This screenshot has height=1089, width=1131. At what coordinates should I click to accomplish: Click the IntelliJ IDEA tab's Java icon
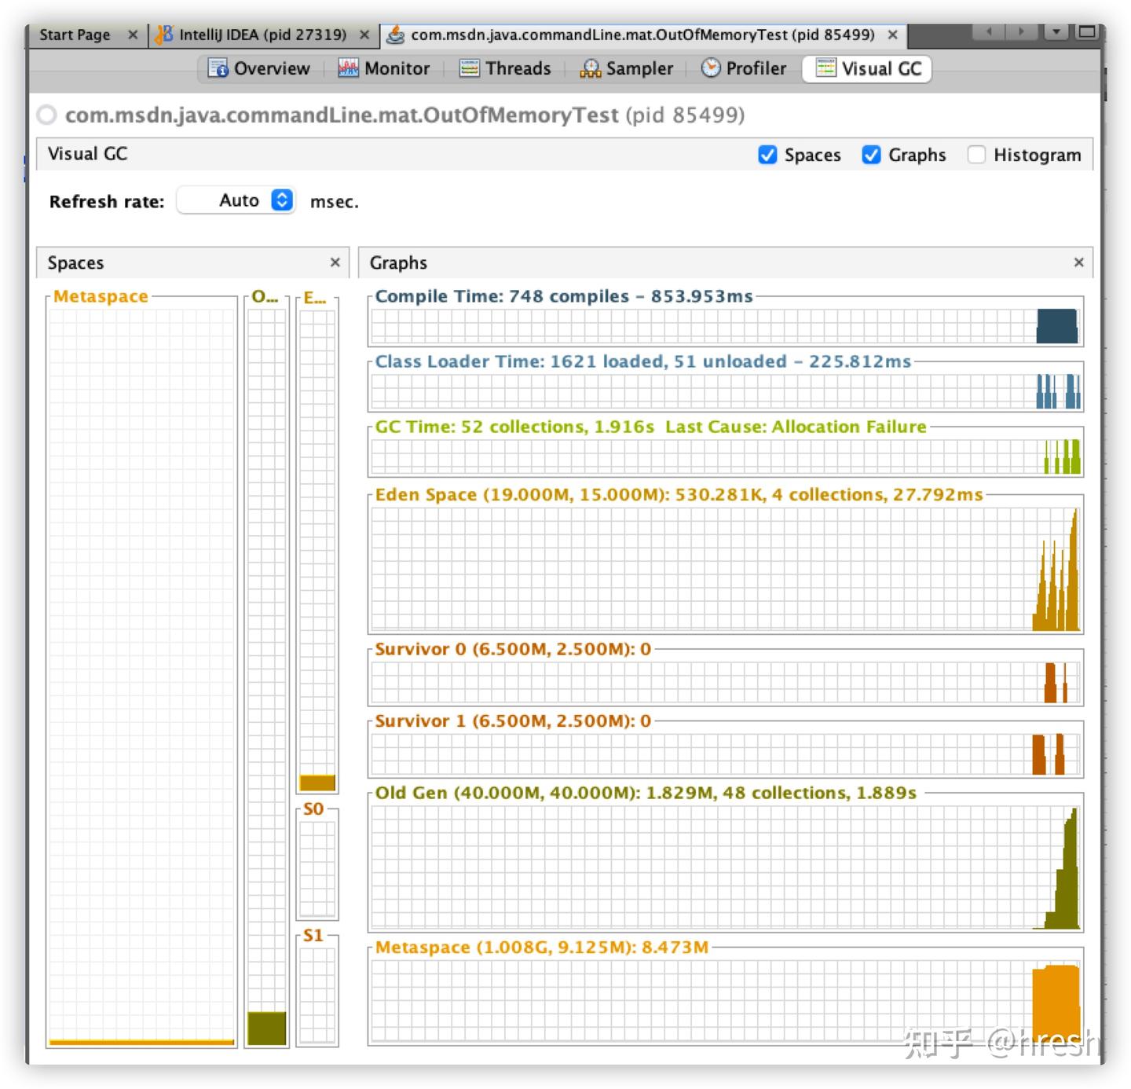point(163,35)
